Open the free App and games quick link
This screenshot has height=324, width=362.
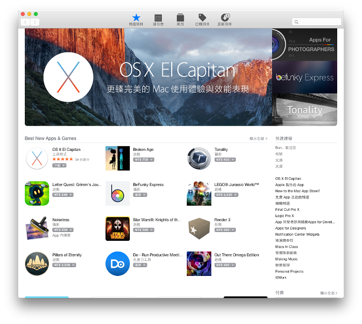(x=292, y=197)
